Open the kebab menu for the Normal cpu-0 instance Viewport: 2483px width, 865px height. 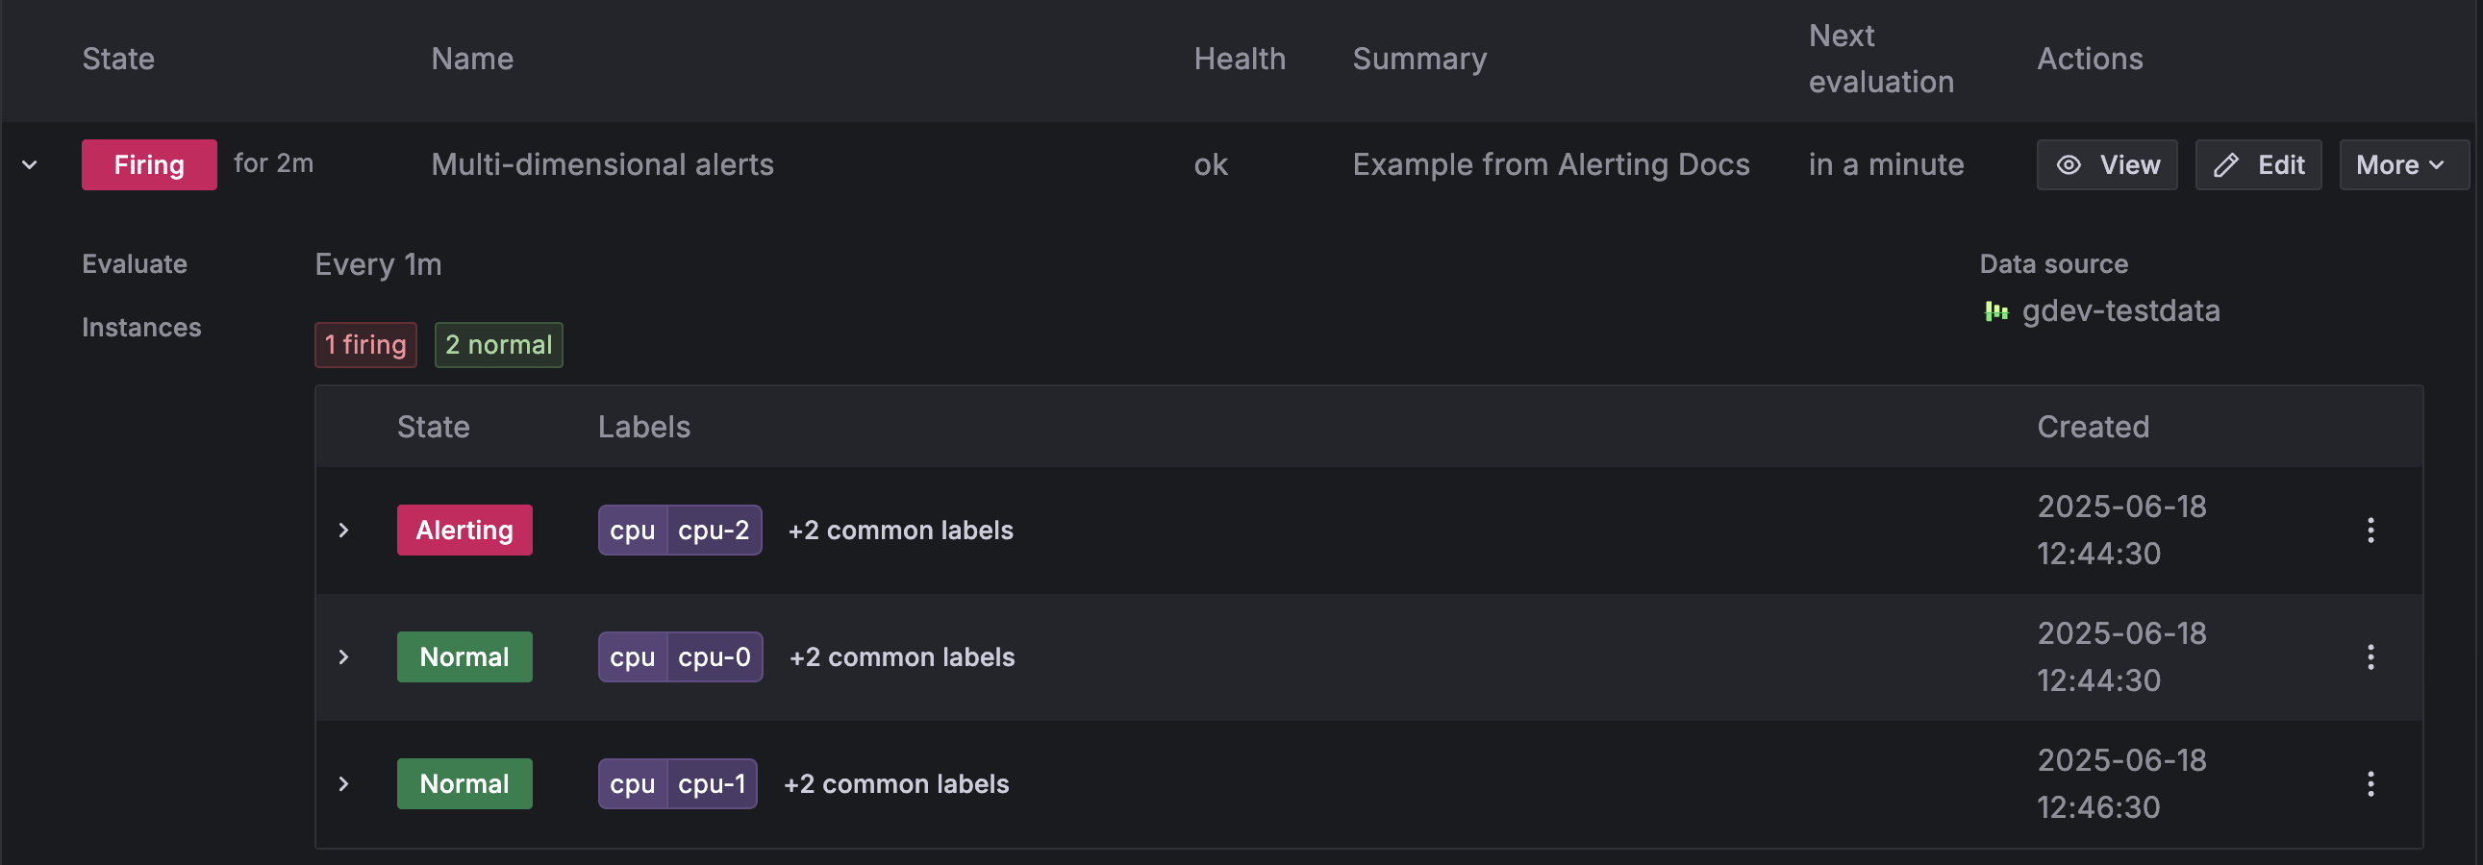pos(2371,657)
